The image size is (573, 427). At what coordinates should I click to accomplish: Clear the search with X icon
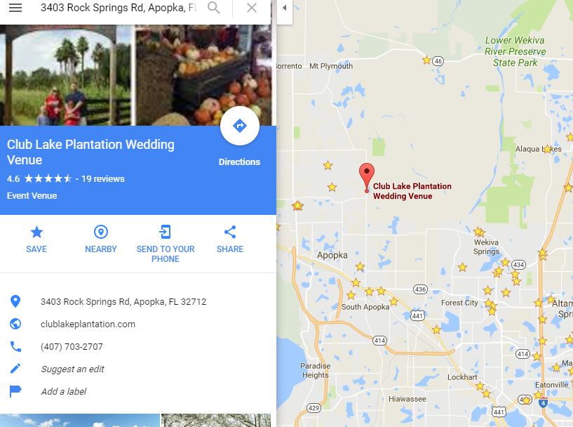[x=251, y=8]
